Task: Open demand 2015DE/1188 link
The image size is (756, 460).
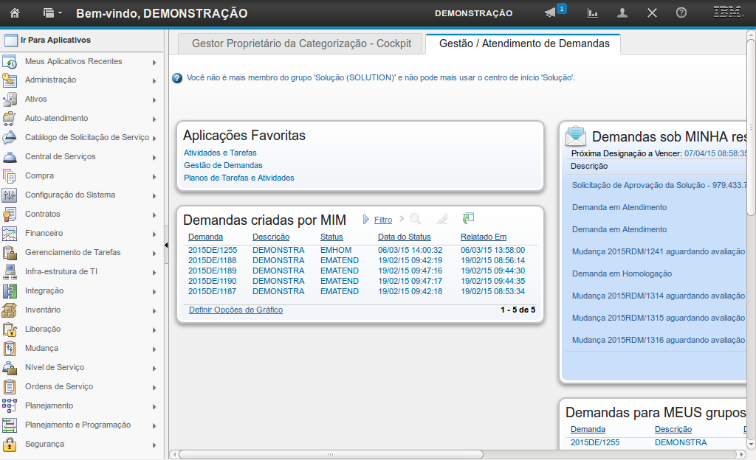Action: tap(212, 260)
